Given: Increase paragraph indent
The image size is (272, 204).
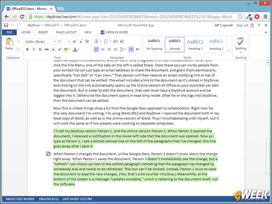Looking at the screenshot, I should 122,42.
